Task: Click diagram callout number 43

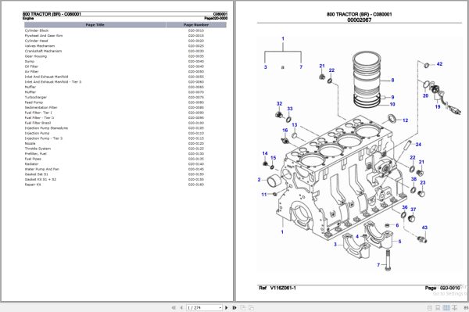Action: 424,228
